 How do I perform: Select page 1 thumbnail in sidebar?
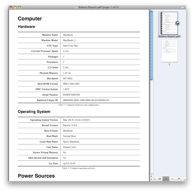point(169,23)
